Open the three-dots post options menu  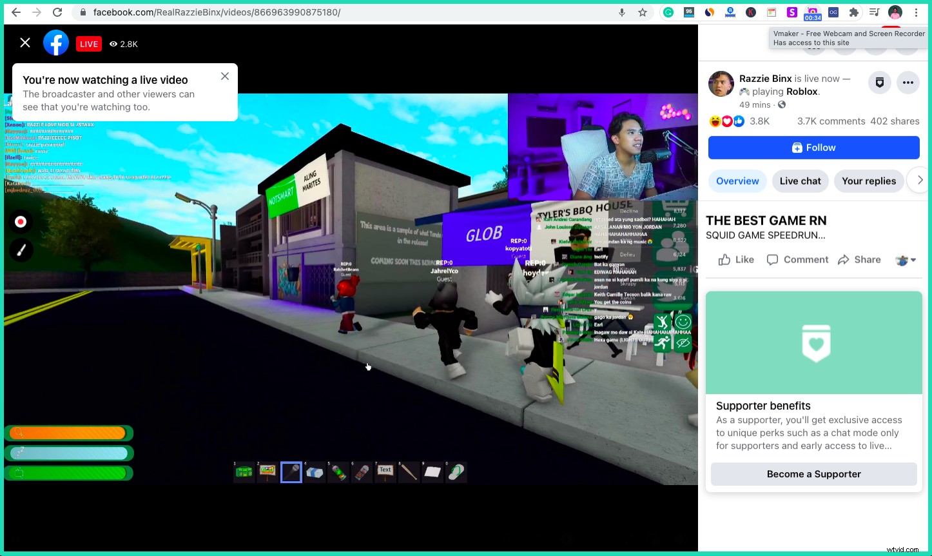tap(908, 83)
